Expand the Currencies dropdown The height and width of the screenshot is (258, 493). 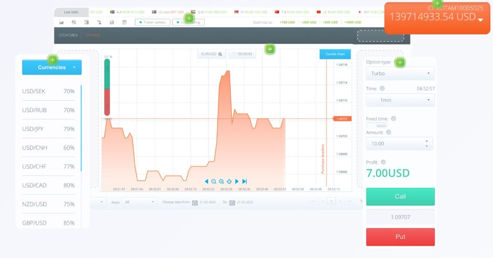[x=52, y=67]
